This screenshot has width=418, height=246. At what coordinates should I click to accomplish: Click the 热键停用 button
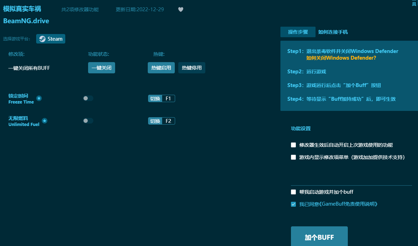(x=192, y=68)
